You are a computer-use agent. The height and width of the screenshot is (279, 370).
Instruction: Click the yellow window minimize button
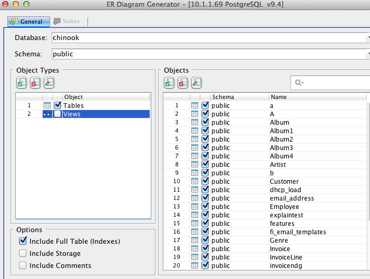click(16, 4)
